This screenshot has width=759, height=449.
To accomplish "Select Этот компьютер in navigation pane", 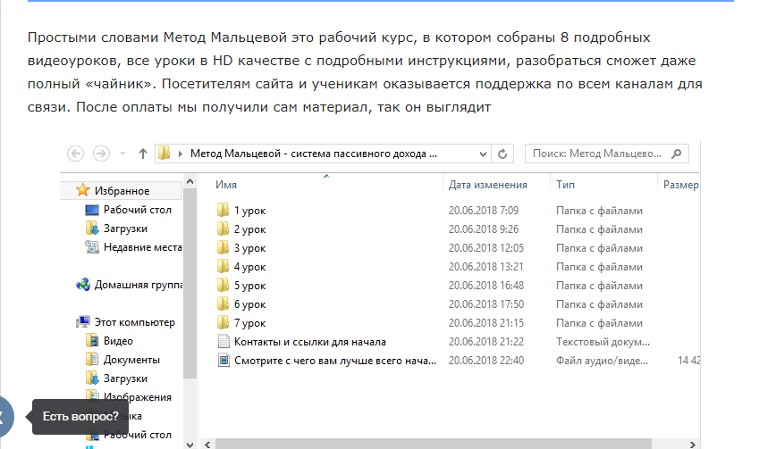I will tap(134, 322).
